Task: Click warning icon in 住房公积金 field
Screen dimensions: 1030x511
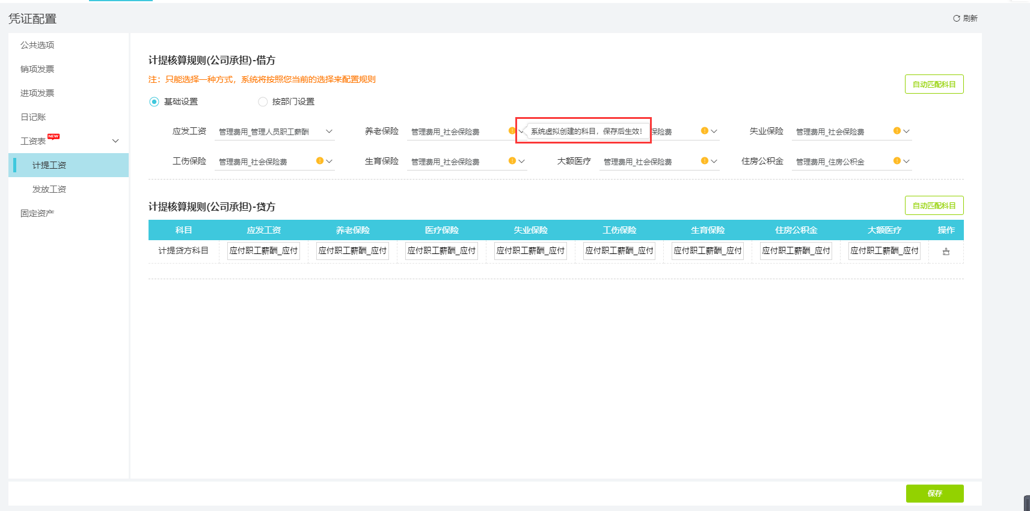Action: [x=897, y=161]
